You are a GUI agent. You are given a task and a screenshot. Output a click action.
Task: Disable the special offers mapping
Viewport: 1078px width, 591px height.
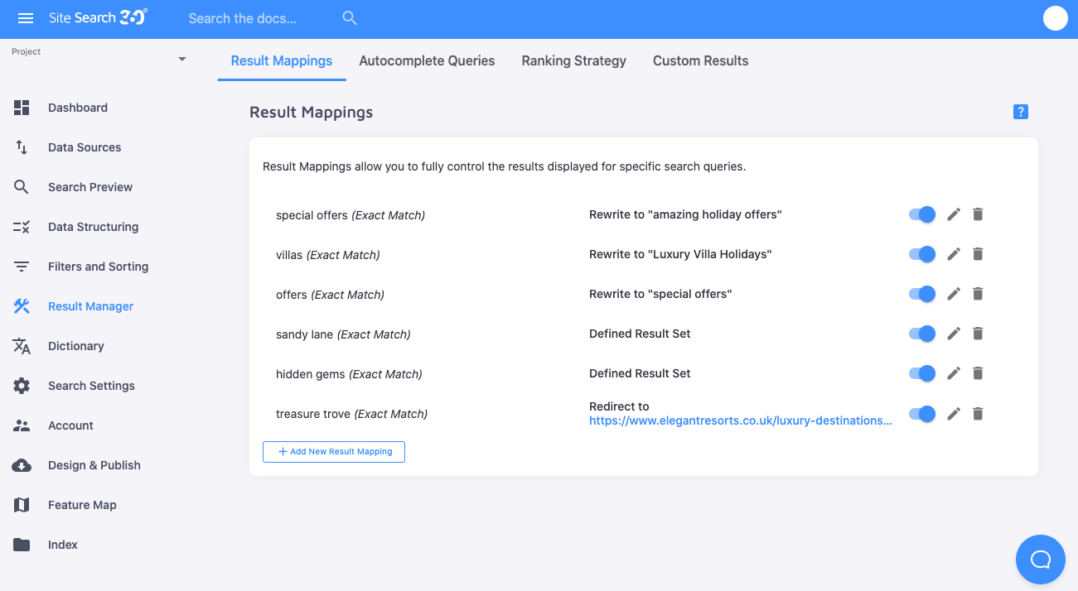(x=921, y=214)
